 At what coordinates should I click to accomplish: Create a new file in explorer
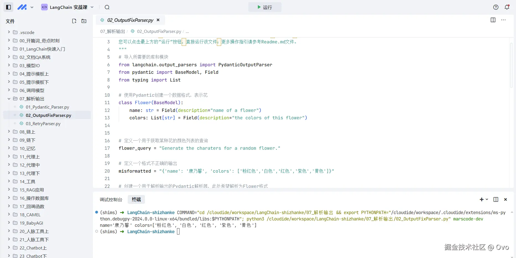pyautogui.click(x=74, y=21)
